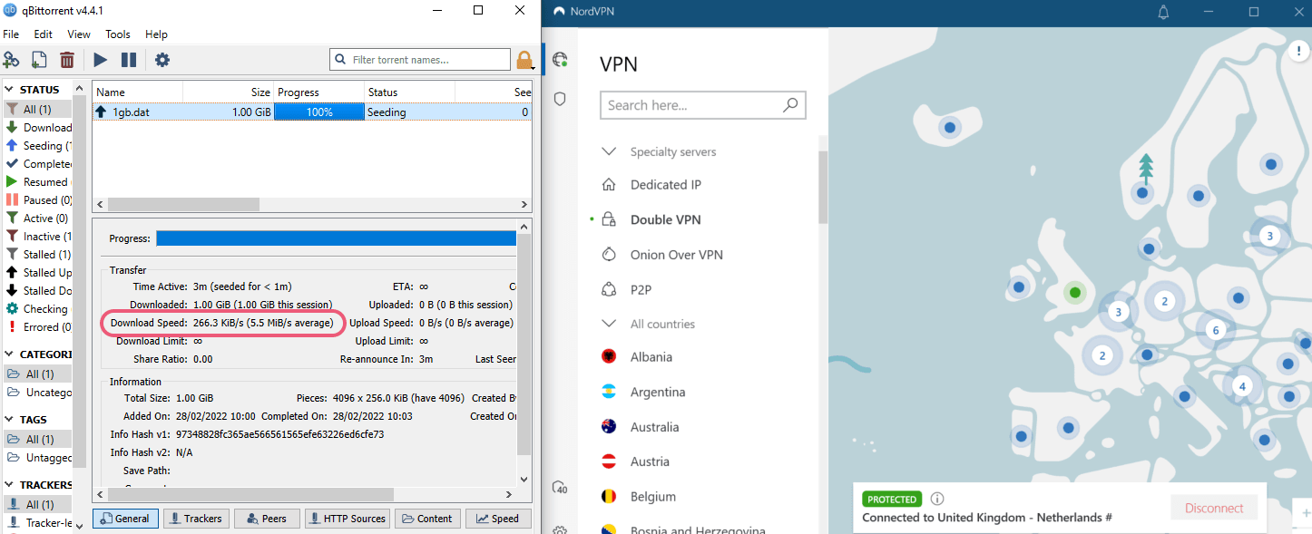The height and width of the screenshot is (534, 1312).
Task: Collapse the CATEGORIES section
Action: tap(10, 354)
